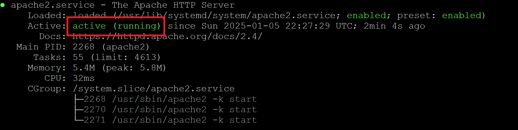Click the active (running) status text
The image size is (518, 130).
point(117,26)
